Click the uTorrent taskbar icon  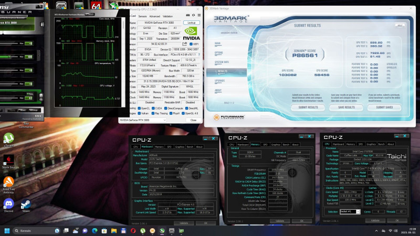coord(143,231)
